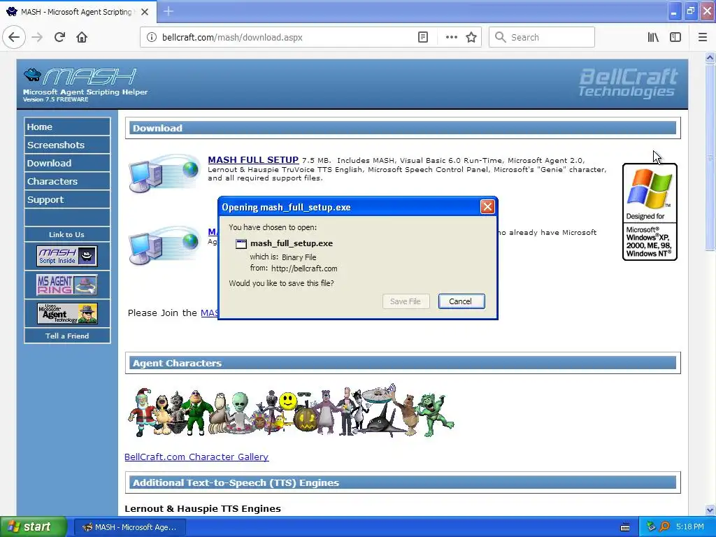Click the Lernout & Hauspie TTS Engines text
Screen dimensions: 716x537
point(203,509)
